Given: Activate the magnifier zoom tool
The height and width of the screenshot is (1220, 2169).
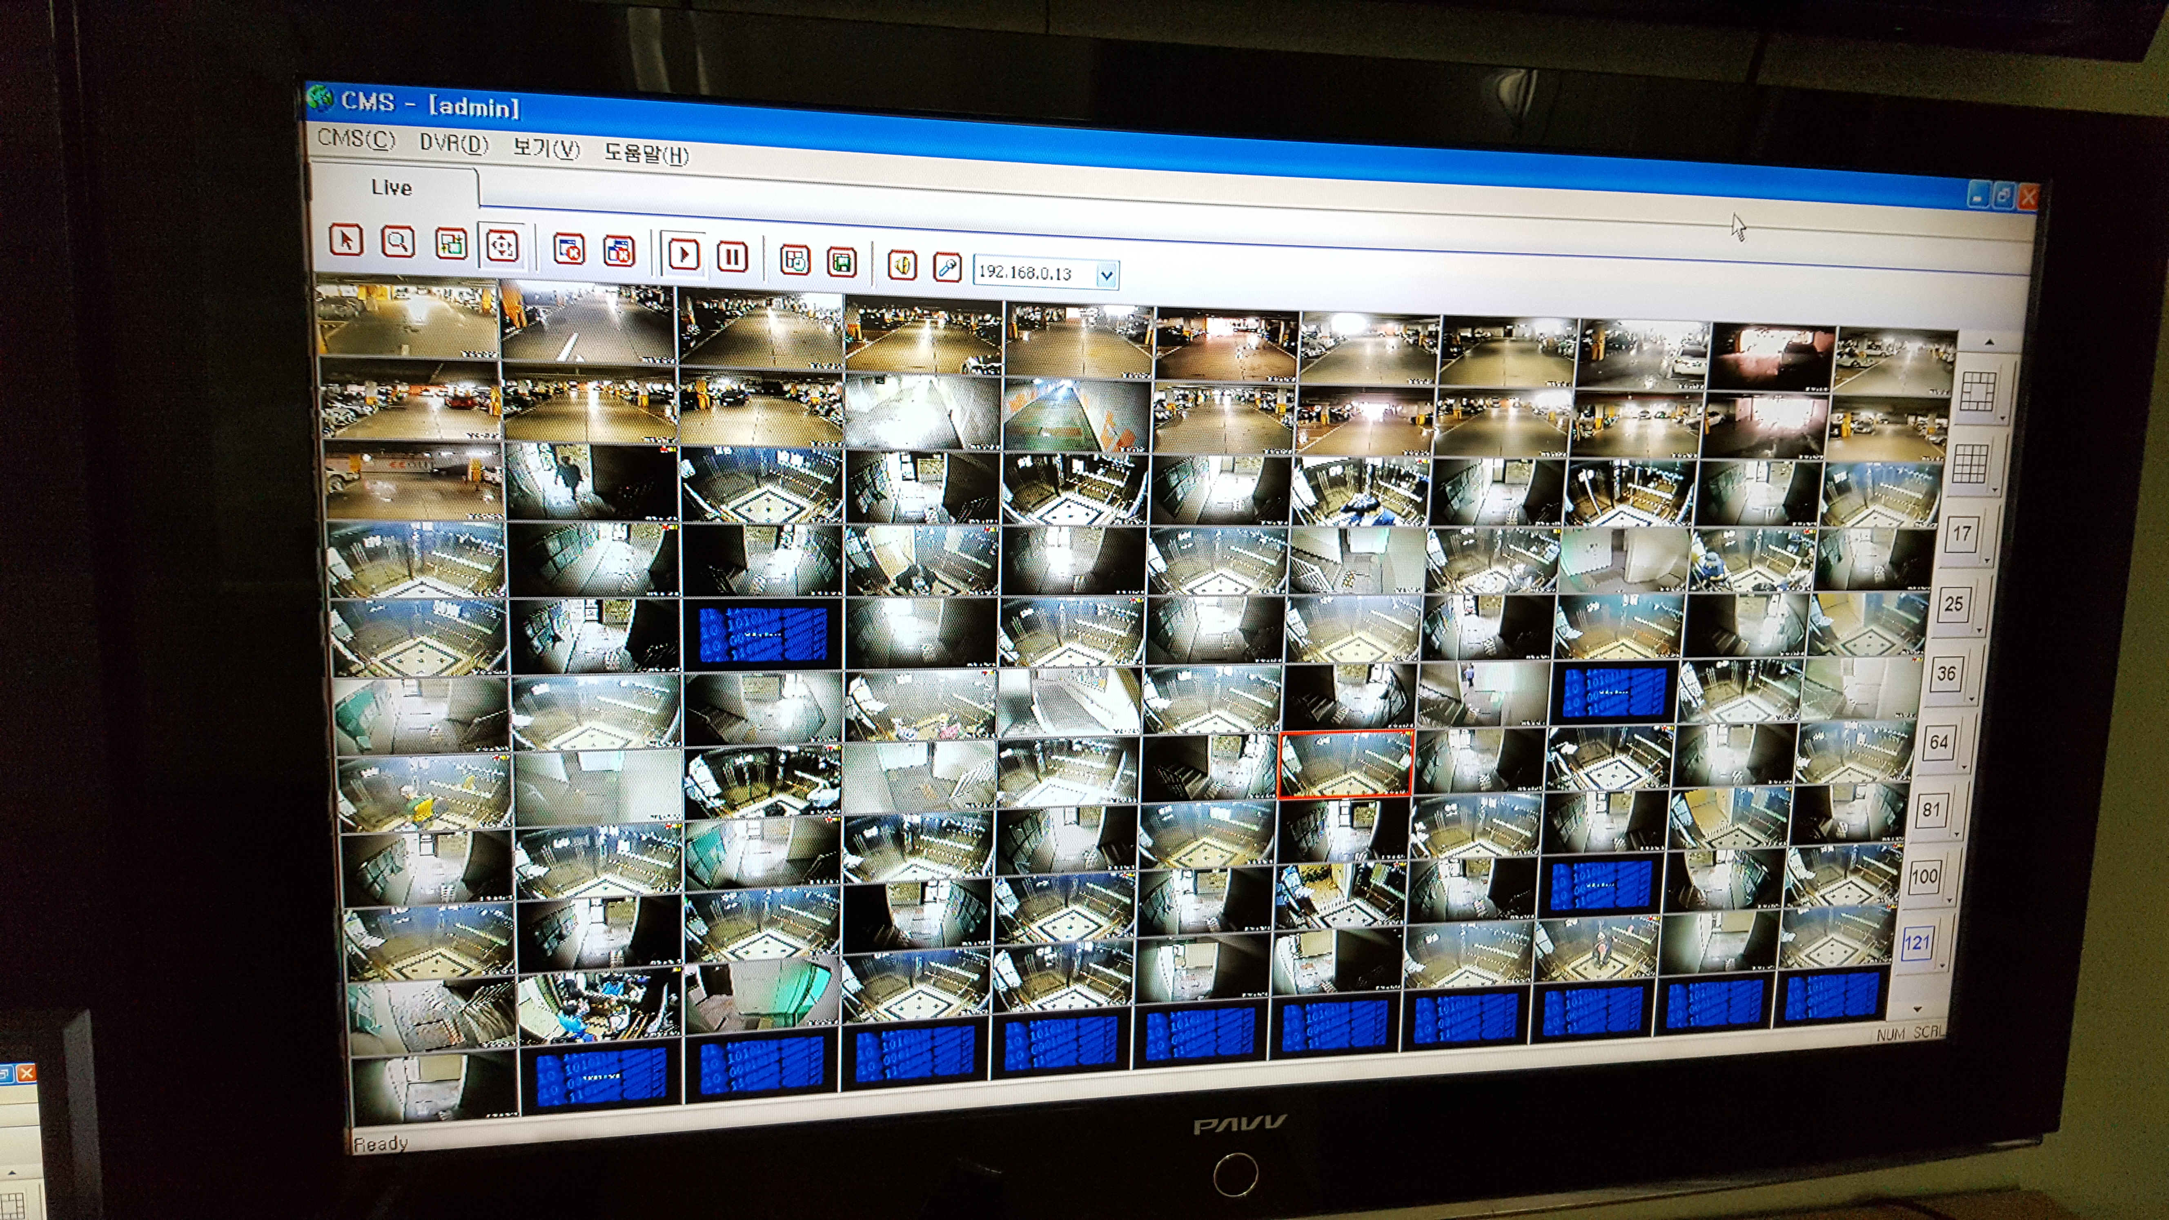Looking at the screenshot, I should tap(397, 242).
